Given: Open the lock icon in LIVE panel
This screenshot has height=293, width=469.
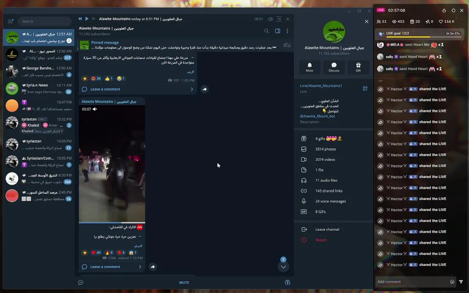Looking at the screenshot, I should 444,11.
